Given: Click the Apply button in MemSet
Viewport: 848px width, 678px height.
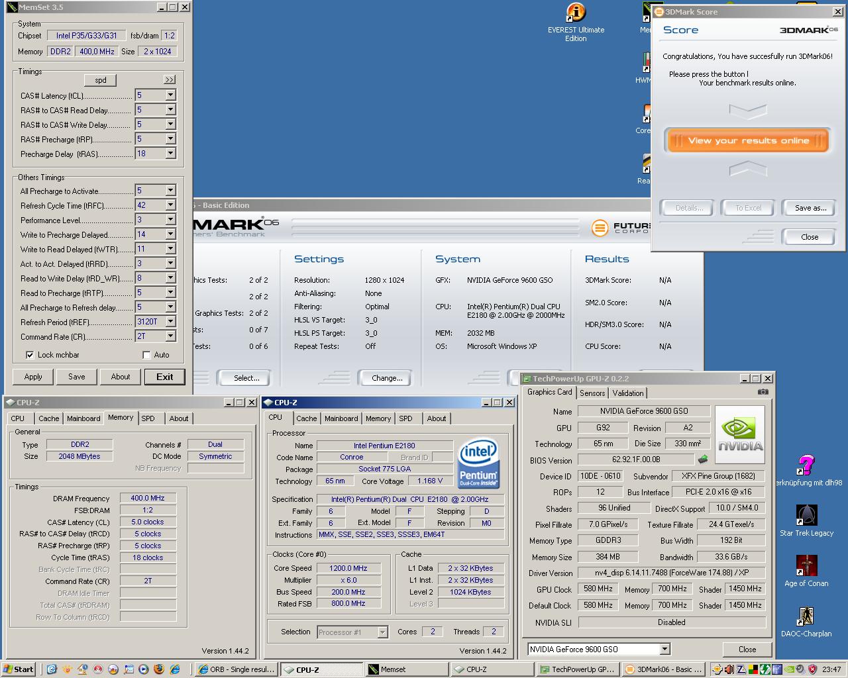Looking at the screenshot, I should (x=33, y=377).
